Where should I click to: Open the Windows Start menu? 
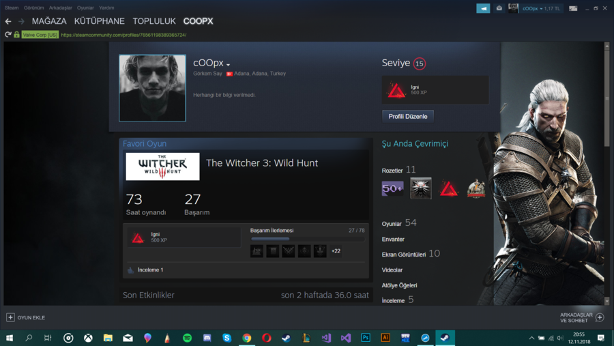point(10,338)
